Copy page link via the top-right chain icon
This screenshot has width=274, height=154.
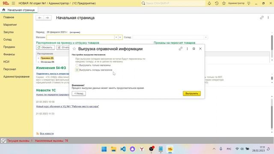coord(262,18)
